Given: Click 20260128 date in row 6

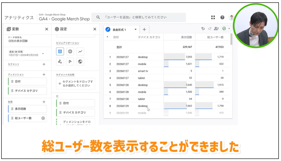Looking at the screenshot, I should [x=122, y=92].
